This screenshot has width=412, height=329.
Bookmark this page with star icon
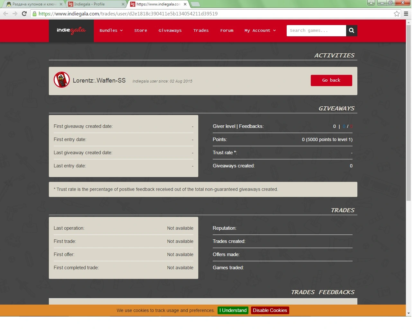coord(397,13)
